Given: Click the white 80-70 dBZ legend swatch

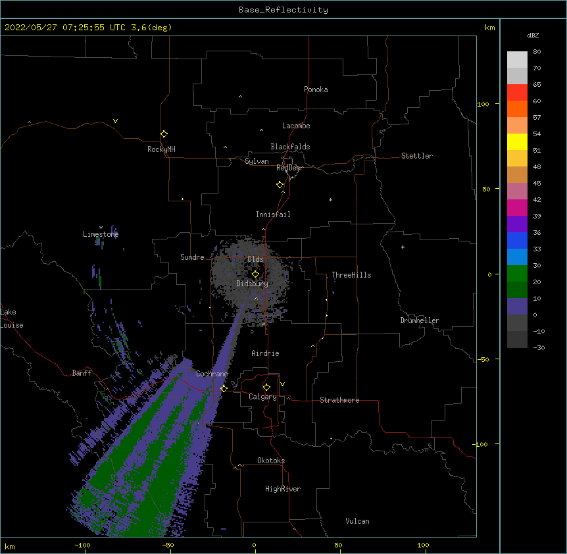Looking at the screenshot, I should point(517,60).
